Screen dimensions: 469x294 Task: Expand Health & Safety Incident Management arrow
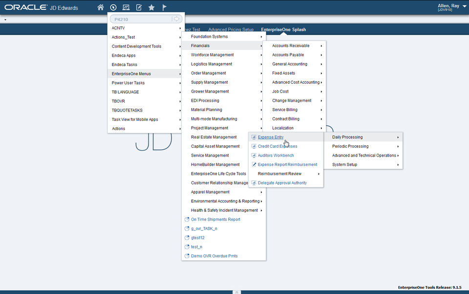tap(261, 210)
